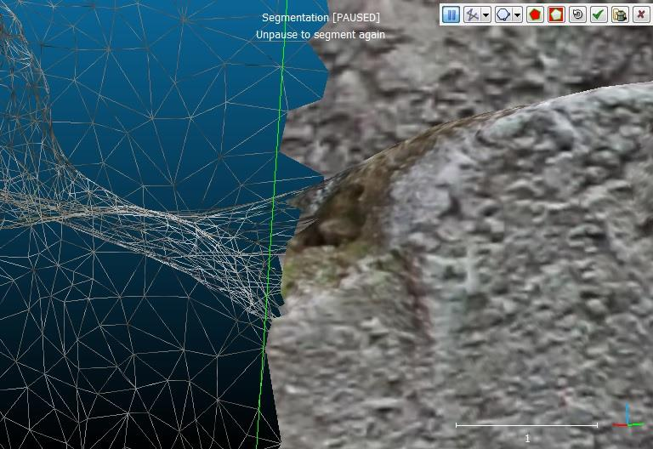Image resolution: width=653 pixels, height=449 pixels.
Task: Confirm segmentation with green checkmark
Action: click(599, 15)
